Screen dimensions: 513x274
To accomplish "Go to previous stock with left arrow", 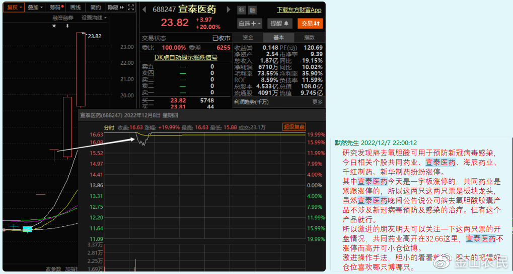I will point(144,10).
